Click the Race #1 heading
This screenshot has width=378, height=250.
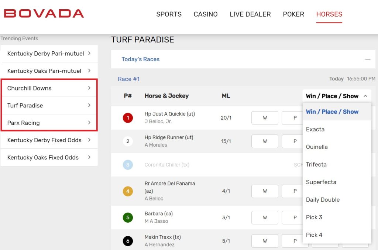coord(129,79)
